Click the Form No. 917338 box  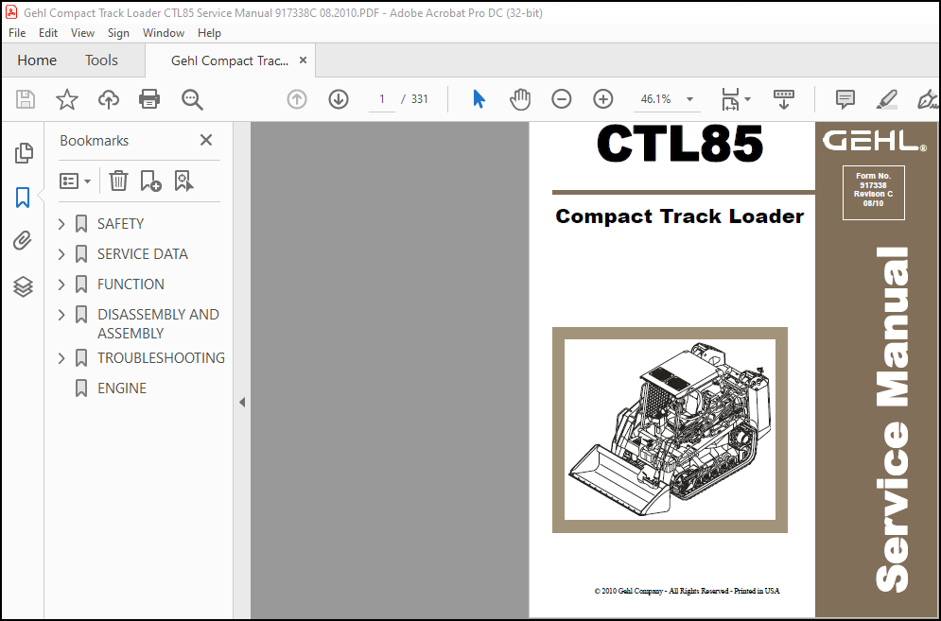(x=873, y=193)
